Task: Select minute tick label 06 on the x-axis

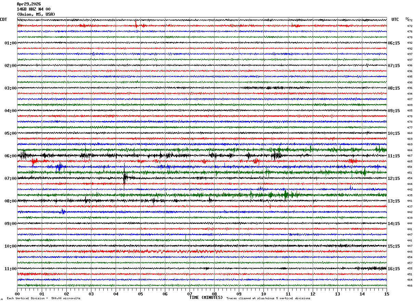Action: [165, 294]
